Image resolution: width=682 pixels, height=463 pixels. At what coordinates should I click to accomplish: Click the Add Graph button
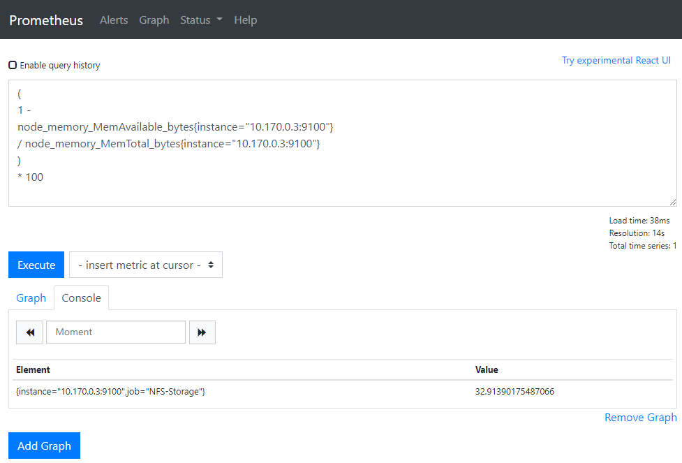(44, 446)
